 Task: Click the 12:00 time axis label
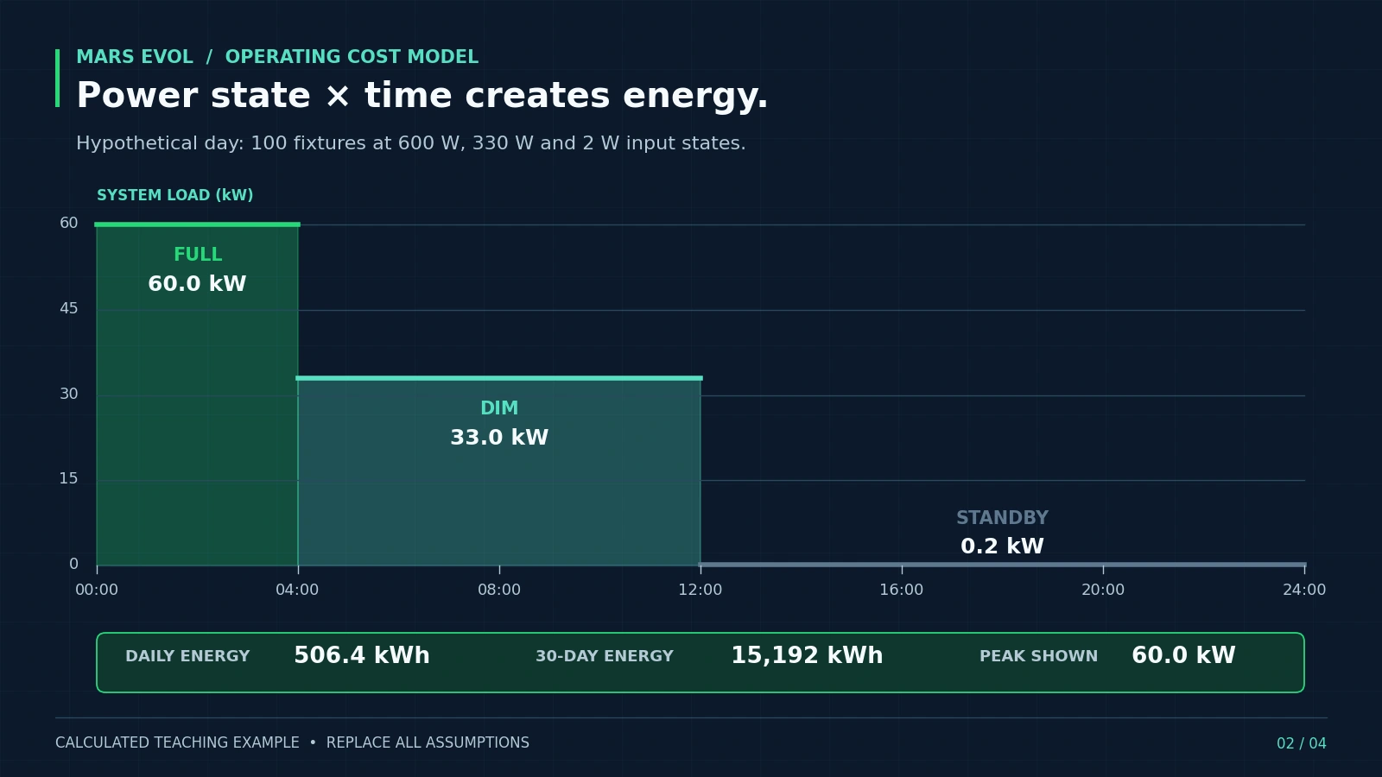point(700,590)
